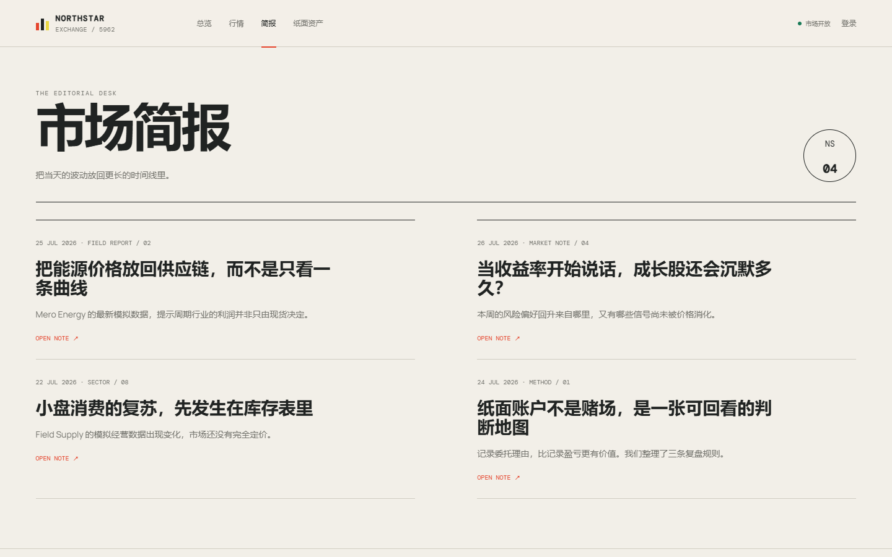892x557 pixels.
Task: Click OPEN NOTE under the 复盘规则 summary
Action: (x=499, y=478)
